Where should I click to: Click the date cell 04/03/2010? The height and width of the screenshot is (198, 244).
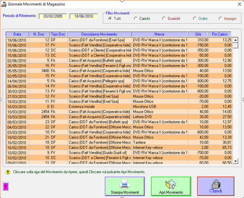(18, 127)
